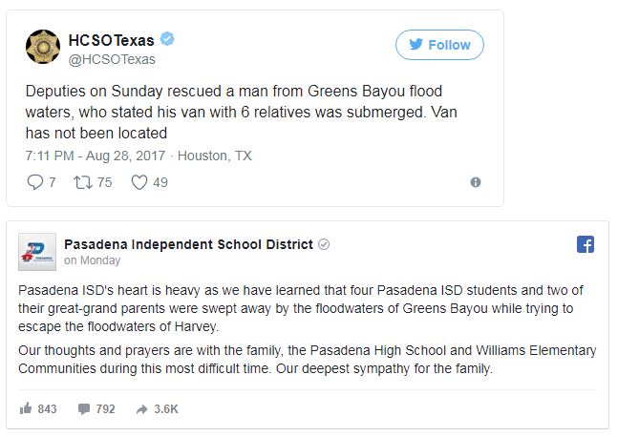The image size is (618, 437).
Task: Open Pasadena Independent School District page name
Action: (x=188, y=244)
